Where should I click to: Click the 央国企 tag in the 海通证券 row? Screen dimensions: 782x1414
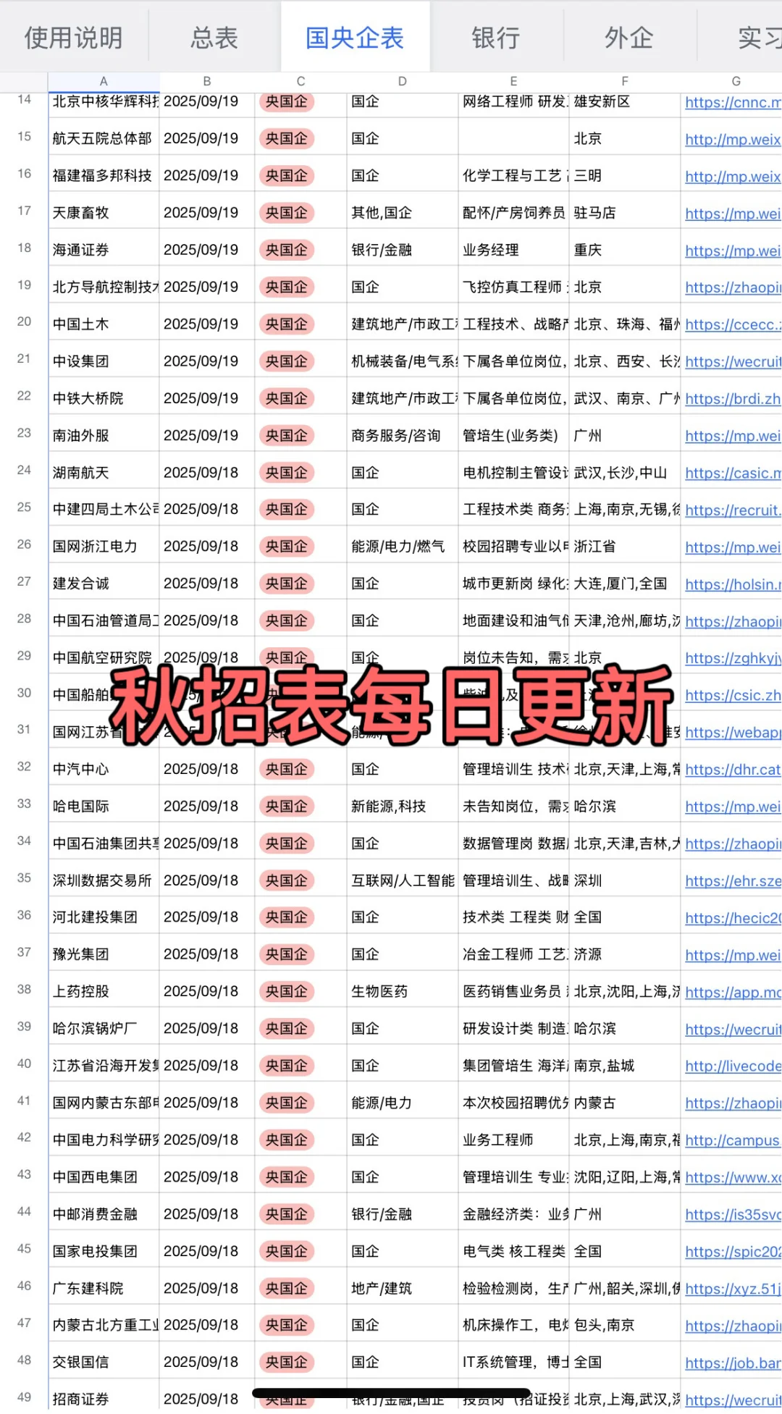tap(287, 250)
